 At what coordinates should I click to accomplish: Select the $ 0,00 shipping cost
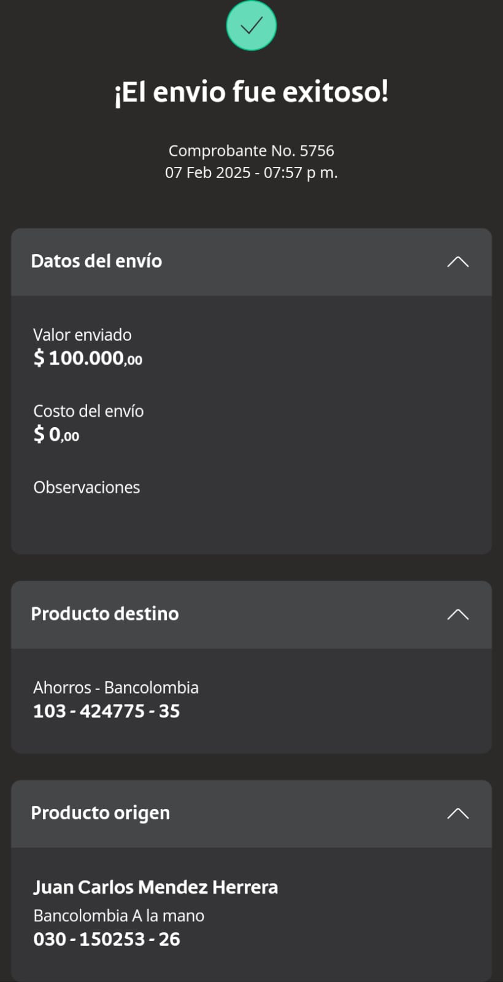[56, 435]
